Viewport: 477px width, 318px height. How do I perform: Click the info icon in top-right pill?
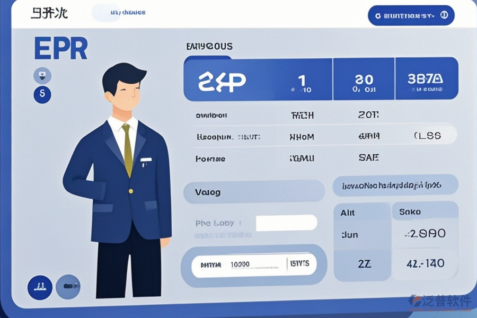444,15
